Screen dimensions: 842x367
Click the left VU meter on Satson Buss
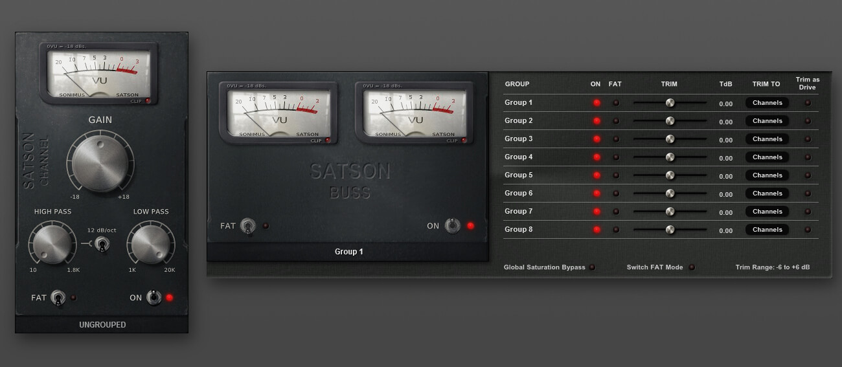279,113
